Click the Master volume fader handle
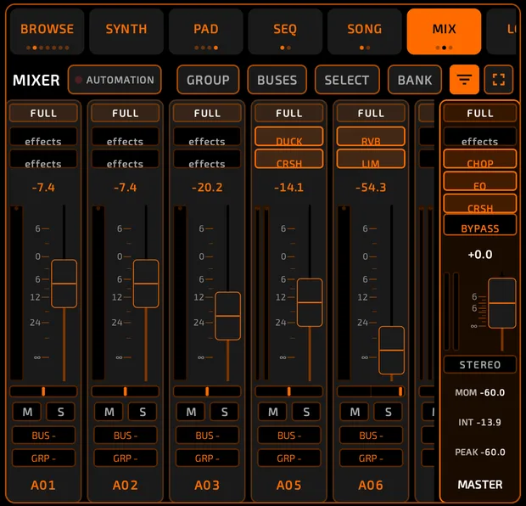The width and height of the screenshot is (526, 506). pos(502,303)
